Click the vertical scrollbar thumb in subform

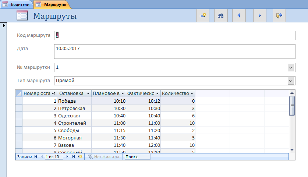[292, 106]
